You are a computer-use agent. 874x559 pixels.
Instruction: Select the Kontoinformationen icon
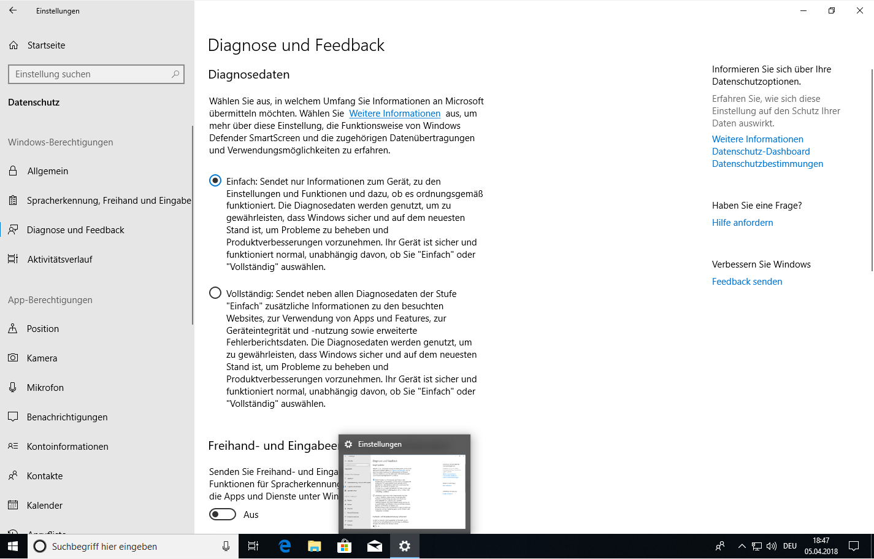click(x=13, y=446)
